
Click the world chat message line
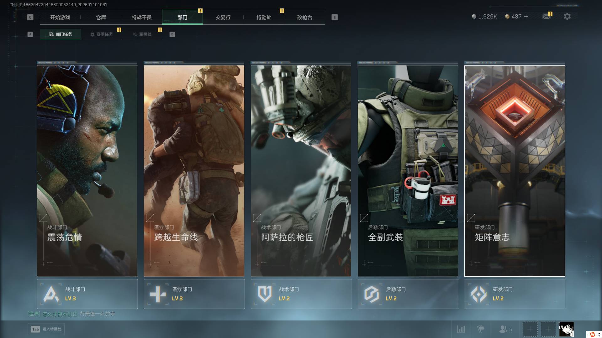pos(71,314)
